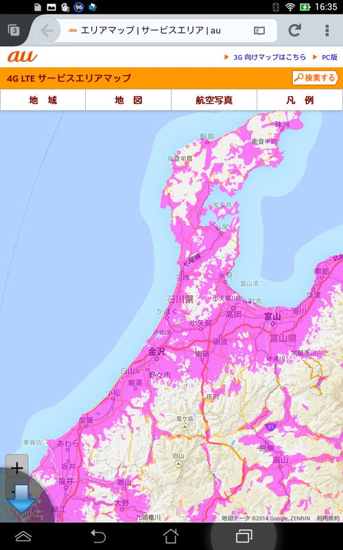Click the au logo

click(x=23, y=56)
